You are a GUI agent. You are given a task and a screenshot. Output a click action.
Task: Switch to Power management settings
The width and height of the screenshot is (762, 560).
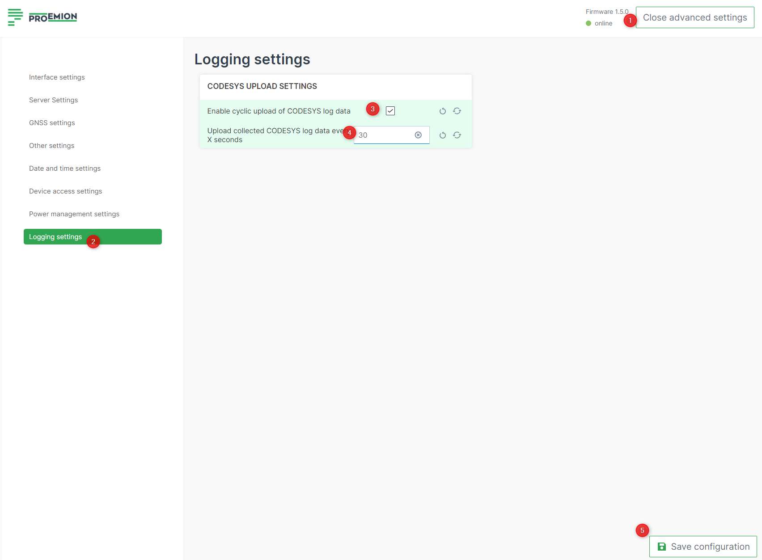click(x=74, y=214)
